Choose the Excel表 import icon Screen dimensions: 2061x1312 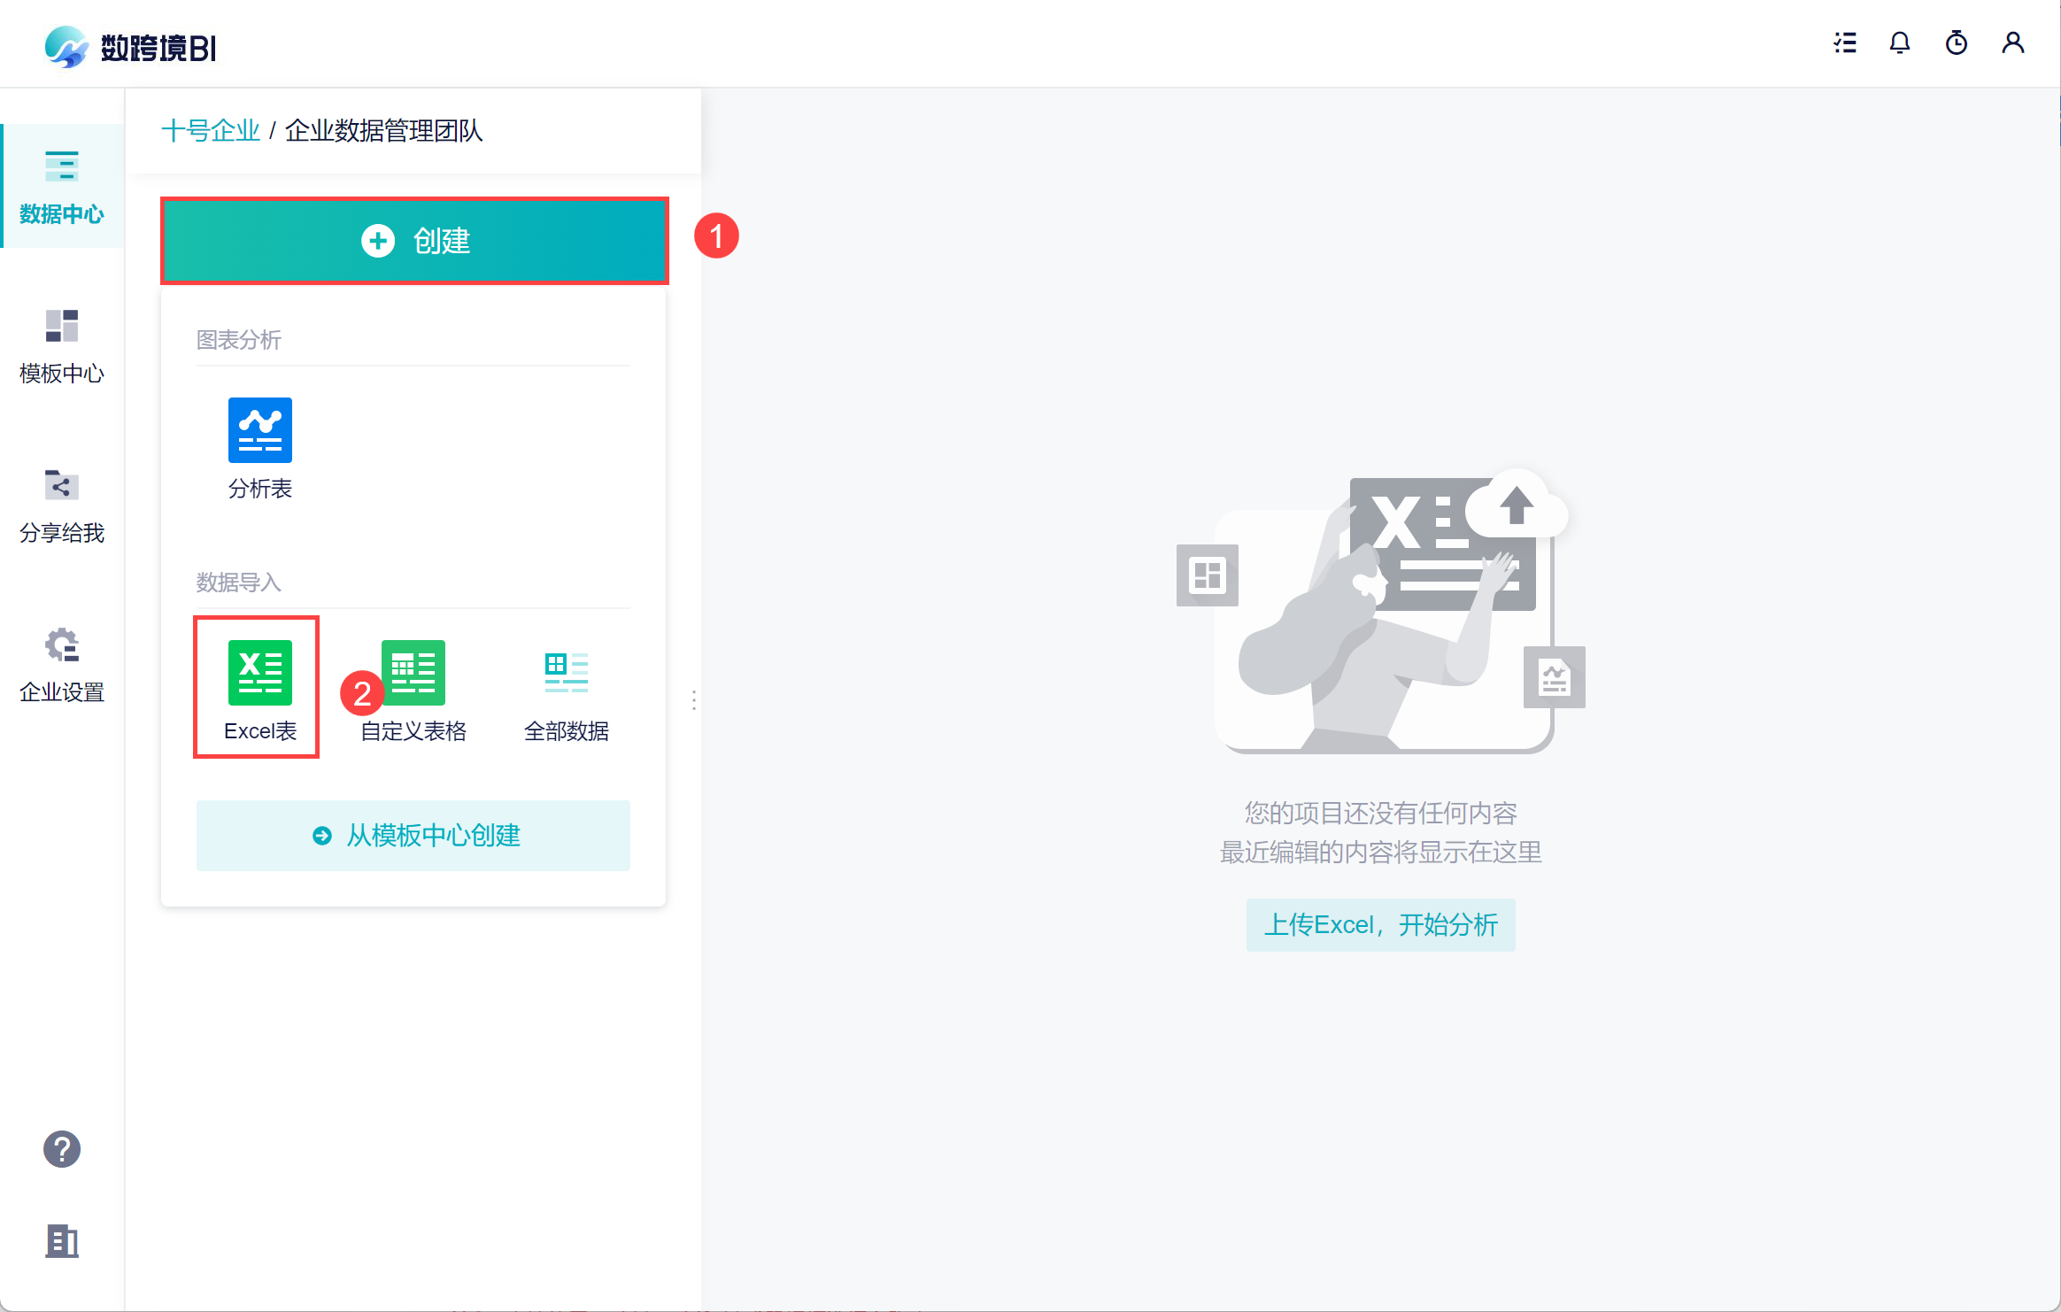click(259, 674)
